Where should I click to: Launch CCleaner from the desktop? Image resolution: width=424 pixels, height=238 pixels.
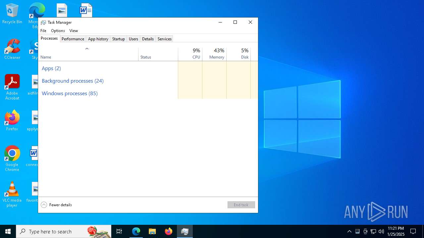click(x=12, y=49)
